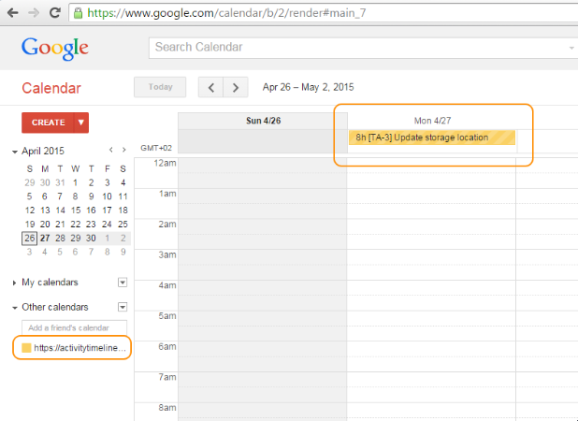Go to previous week arrow
The width and height of the screenshot is (578, 421).
(211, 87)
